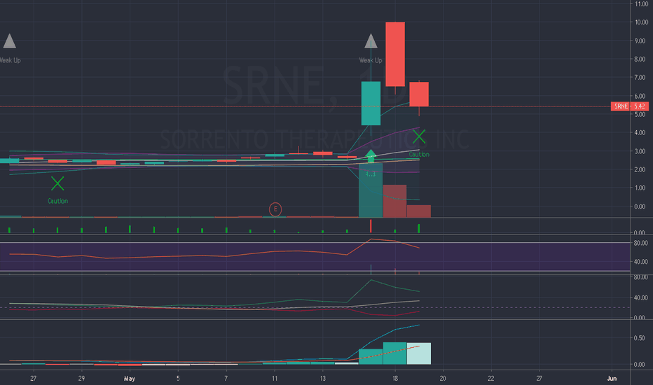Click the pale histogram bar in the bottom pane
This screenshot has height=385, width=653.
419,353
